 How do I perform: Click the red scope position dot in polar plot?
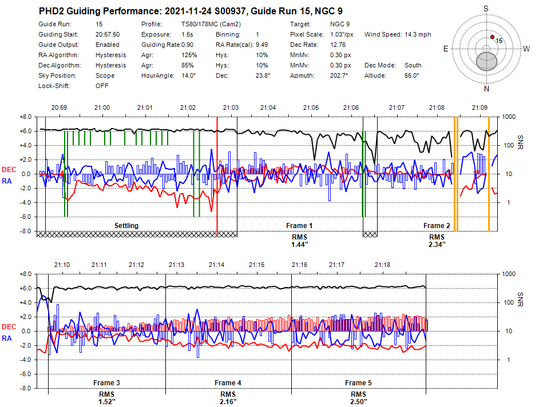tap(492, 37)
